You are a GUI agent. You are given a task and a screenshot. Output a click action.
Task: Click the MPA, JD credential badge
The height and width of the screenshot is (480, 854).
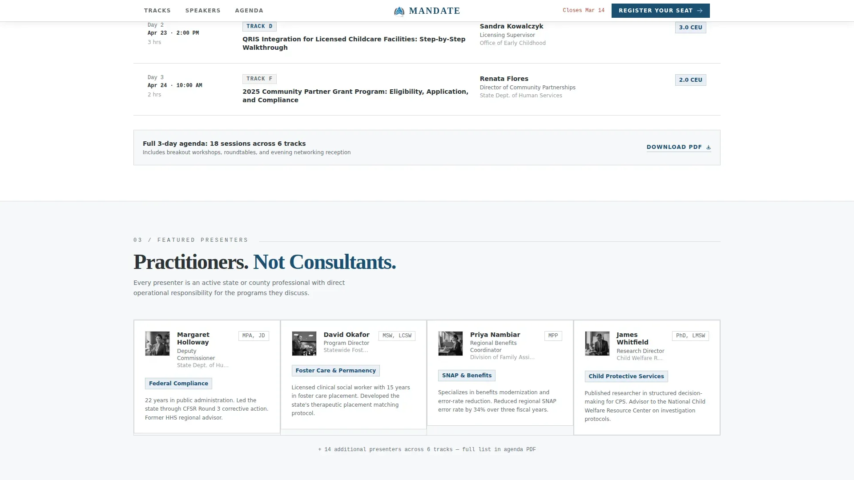coord(254,336)
